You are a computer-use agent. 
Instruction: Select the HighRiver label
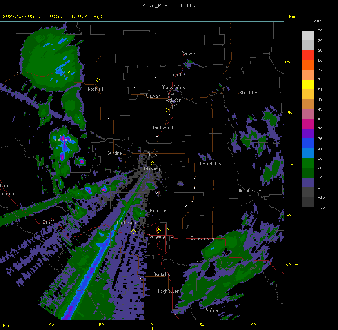pos(169,291)
